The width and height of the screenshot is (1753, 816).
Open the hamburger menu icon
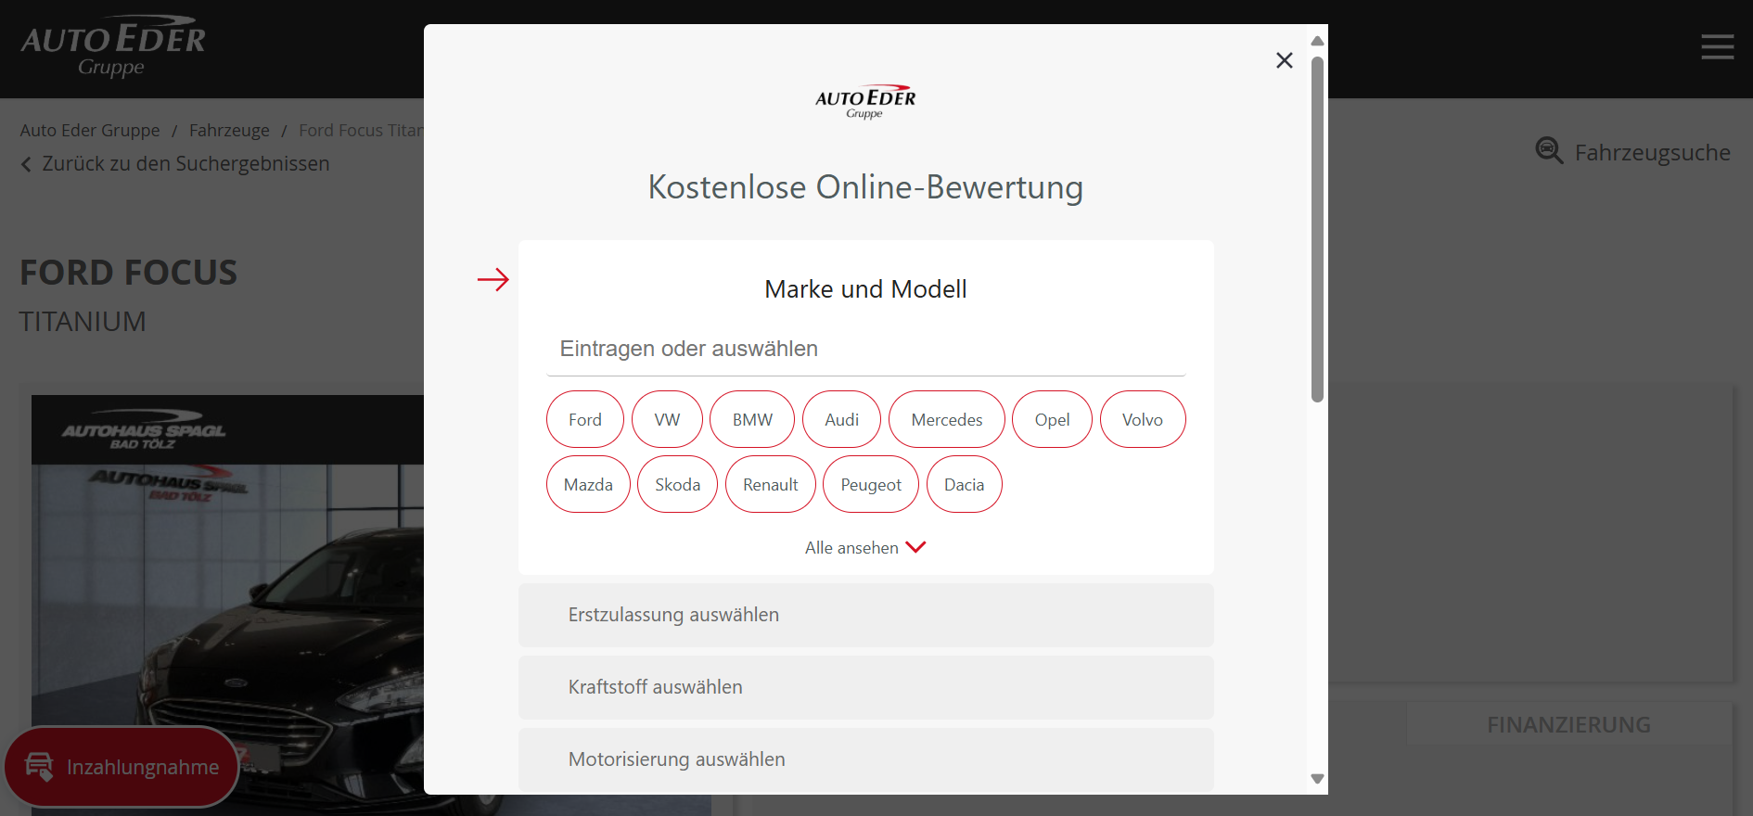(1717, 47)
